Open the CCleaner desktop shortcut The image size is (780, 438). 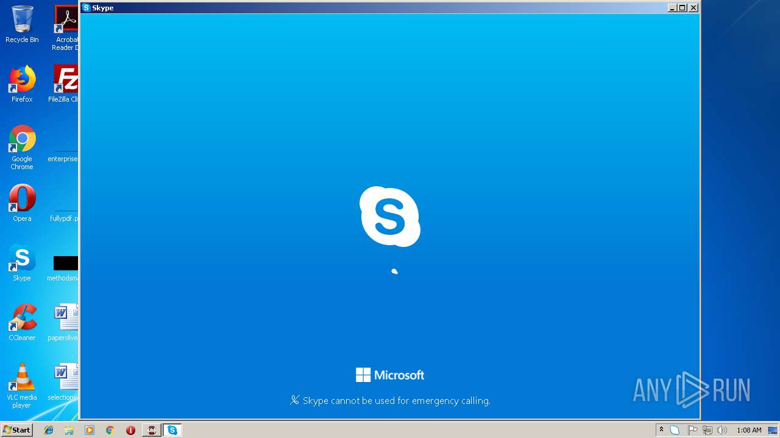[x=22, y=322]
